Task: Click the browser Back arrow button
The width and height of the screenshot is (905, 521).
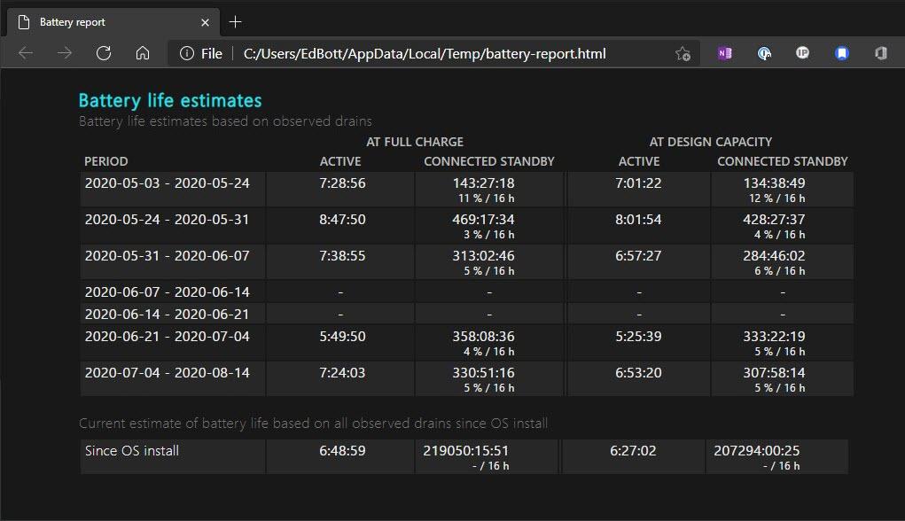Action: (x=26, y=53)
